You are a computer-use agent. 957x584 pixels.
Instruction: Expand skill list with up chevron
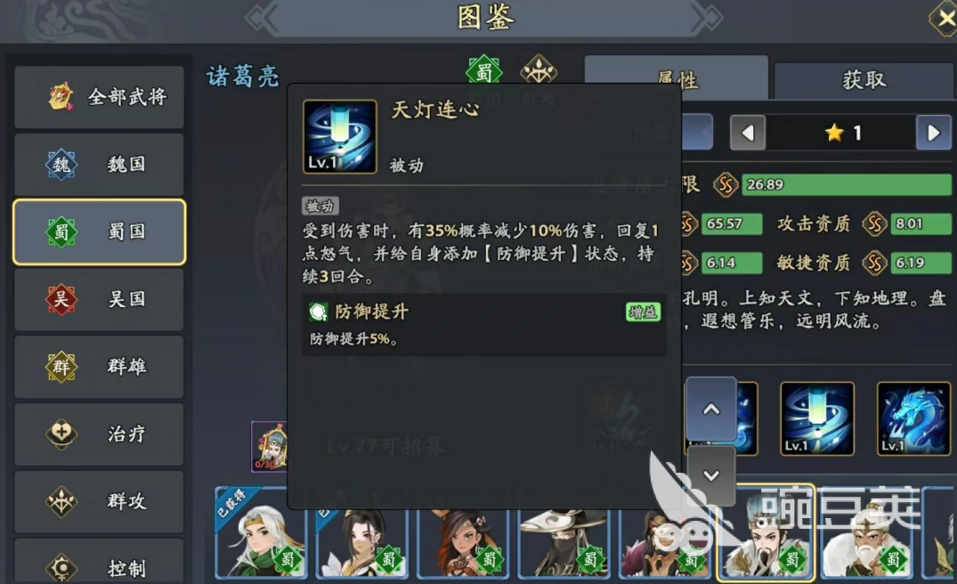click(711, 409)
